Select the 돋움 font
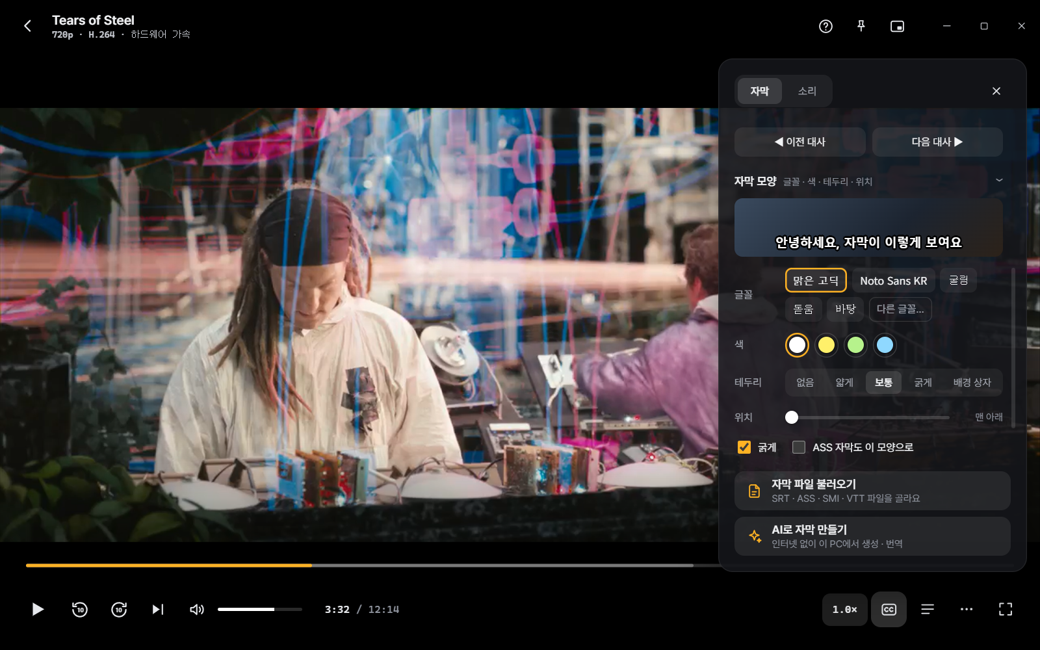Viewport: 1040px width, 650px height. (803, 309)
